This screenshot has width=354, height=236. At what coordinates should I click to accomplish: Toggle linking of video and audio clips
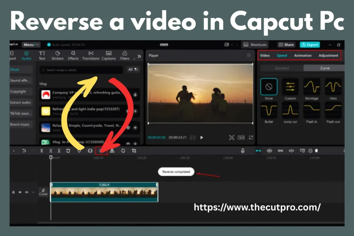[x=281, y=150]
